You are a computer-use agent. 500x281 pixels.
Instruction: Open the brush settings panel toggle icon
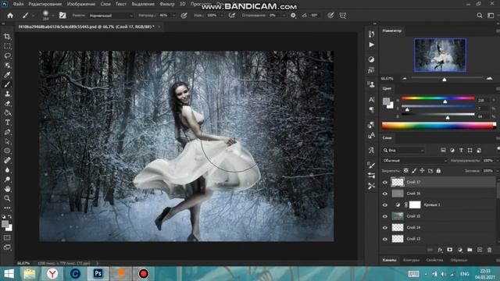point(62,16)
